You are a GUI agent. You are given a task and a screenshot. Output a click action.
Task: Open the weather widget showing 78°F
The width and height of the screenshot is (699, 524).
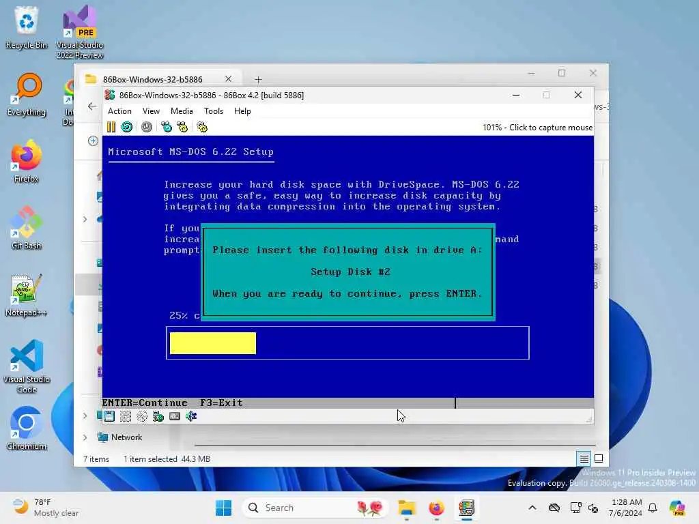[x=46, y=508]
